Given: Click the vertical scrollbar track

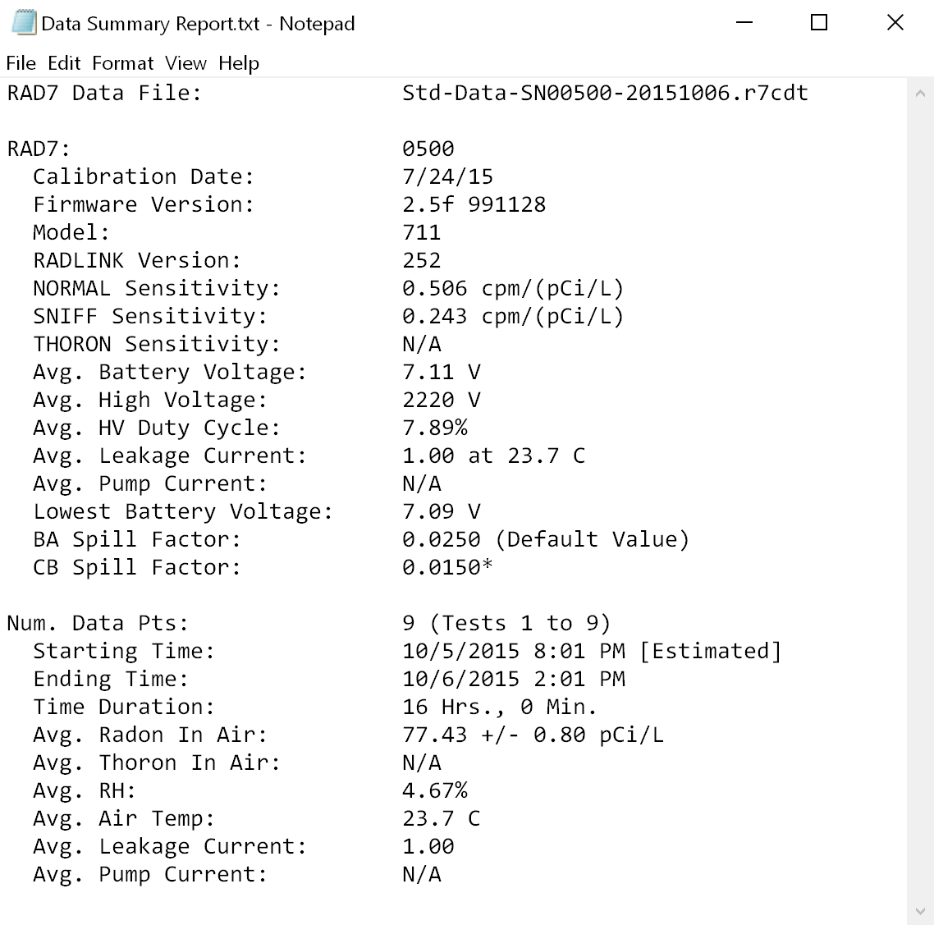Looking at the screenshot, I should click(920, 492).
